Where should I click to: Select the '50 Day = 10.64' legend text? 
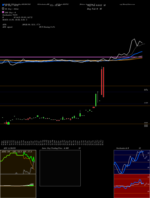coord(11,9)
